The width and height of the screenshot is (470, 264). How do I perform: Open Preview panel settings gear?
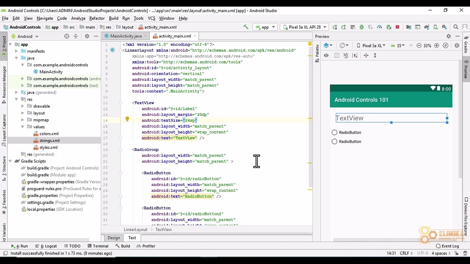tap(448, 36)
